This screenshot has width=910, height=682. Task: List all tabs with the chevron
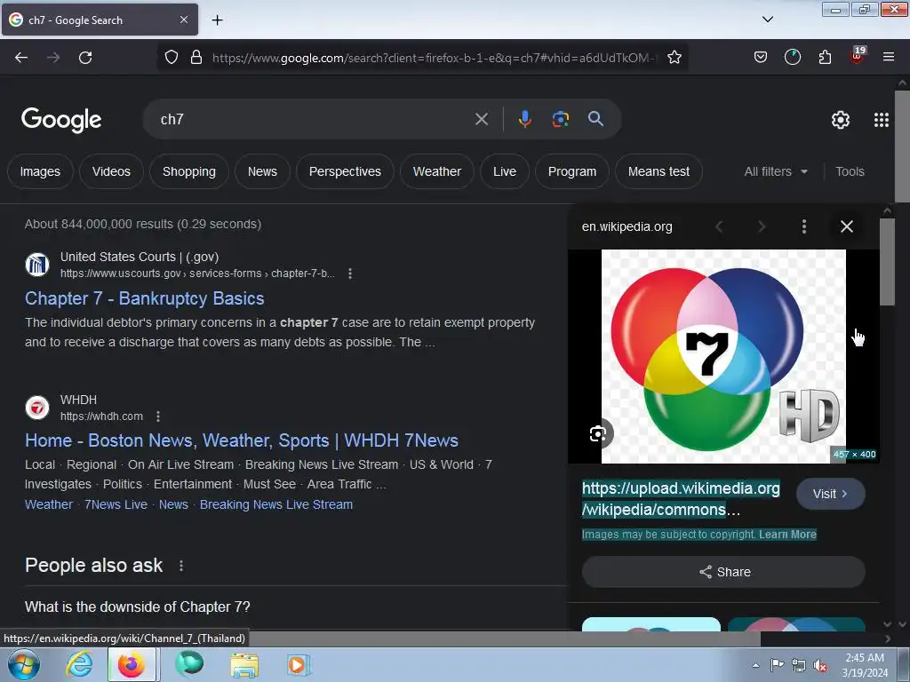767,20
